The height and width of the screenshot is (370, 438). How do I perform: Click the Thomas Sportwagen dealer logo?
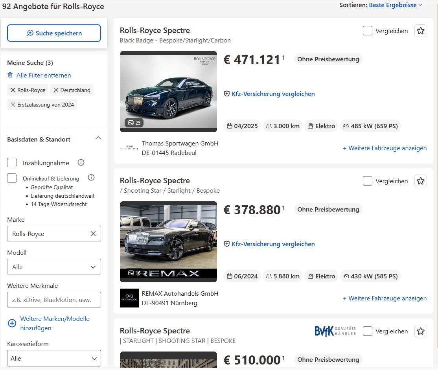tap(129, 148)
